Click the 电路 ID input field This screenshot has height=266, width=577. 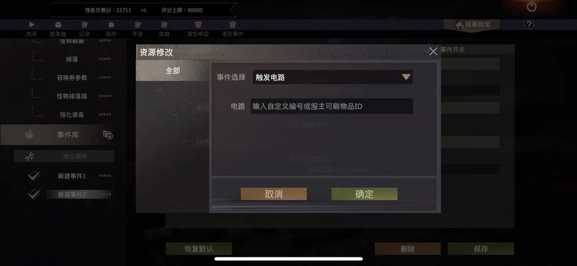click(x=331, y=106)
